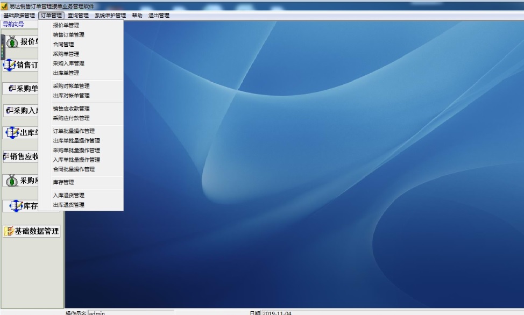Select 订单批量操作管理 menu entry

pyautogui.click(x=74, y=131)
